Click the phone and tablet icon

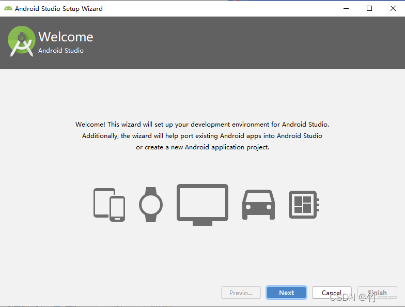110,205
